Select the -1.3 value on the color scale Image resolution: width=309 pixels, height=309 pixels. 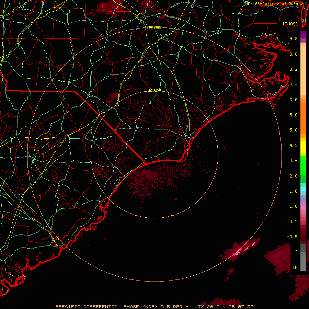tap(292, 252)
